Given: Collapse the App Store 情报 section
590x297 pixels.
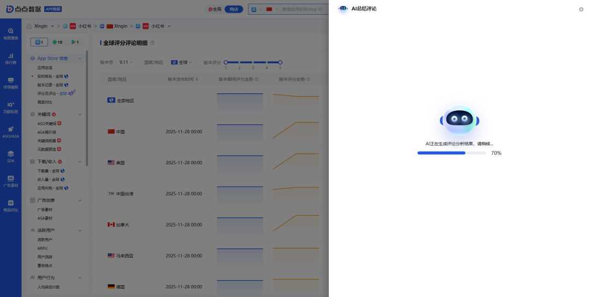Looking at the screenshot, I should [x=80, y=58].
